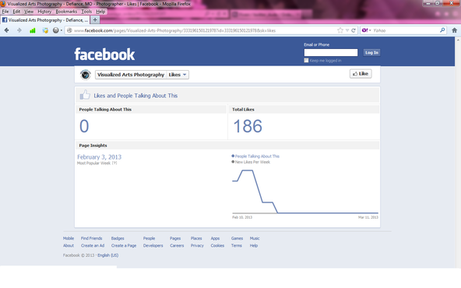
Task: Click the Visualized Arts Photography page name button
Action: (x=131, y=75)
